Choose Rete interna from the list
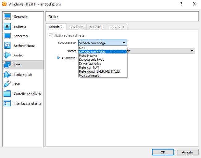This screenshot has height=158, width=201. (103, 56)
